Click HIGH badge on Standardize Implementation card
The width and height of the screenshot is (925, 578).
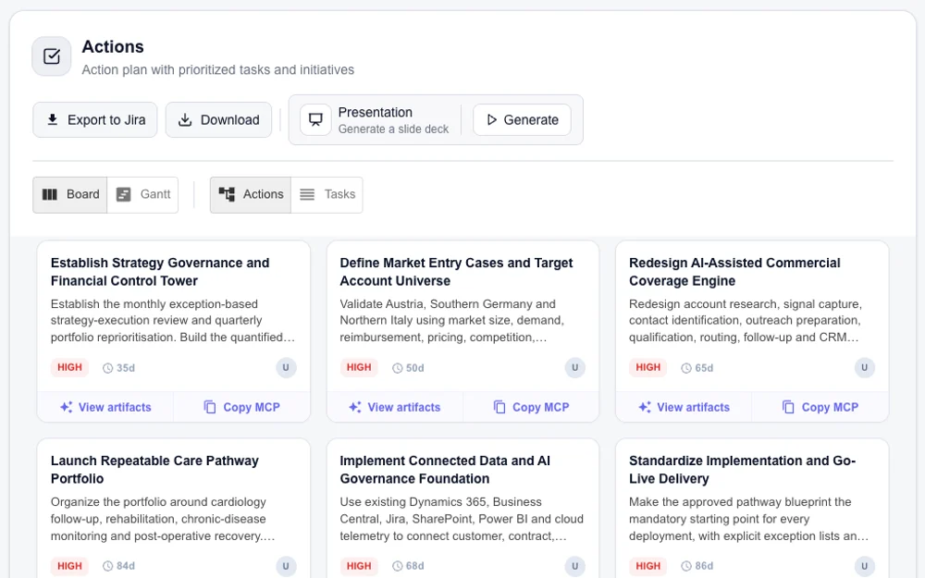click(647, 566)
